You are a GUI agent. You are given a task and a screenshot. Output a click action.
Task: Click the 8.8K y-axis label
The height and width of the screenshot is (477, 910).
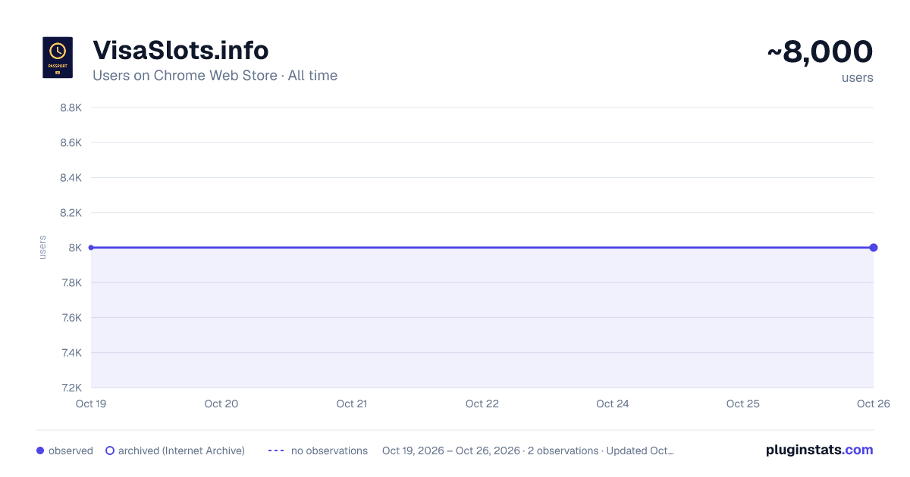click(71, 108)
